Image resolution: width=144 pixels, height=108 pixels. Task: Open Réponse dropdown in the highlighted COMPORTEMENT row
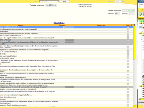64,27
